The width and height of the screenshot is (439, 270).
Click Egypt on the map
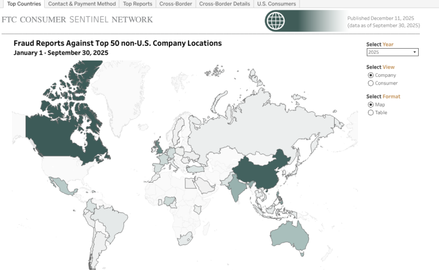click(190, 183)
